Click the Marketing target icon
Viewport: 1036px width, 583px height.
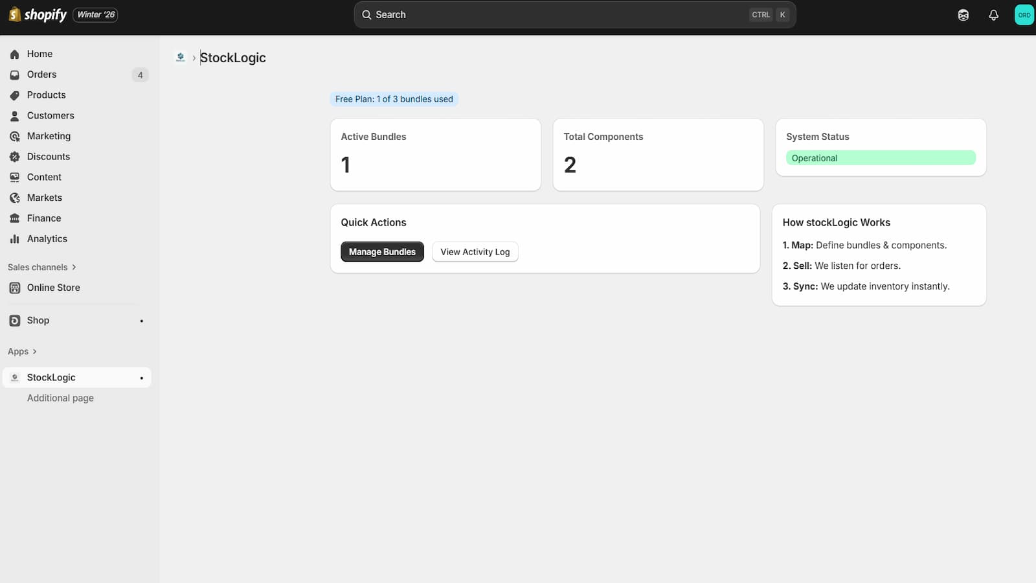pos(14,137)
